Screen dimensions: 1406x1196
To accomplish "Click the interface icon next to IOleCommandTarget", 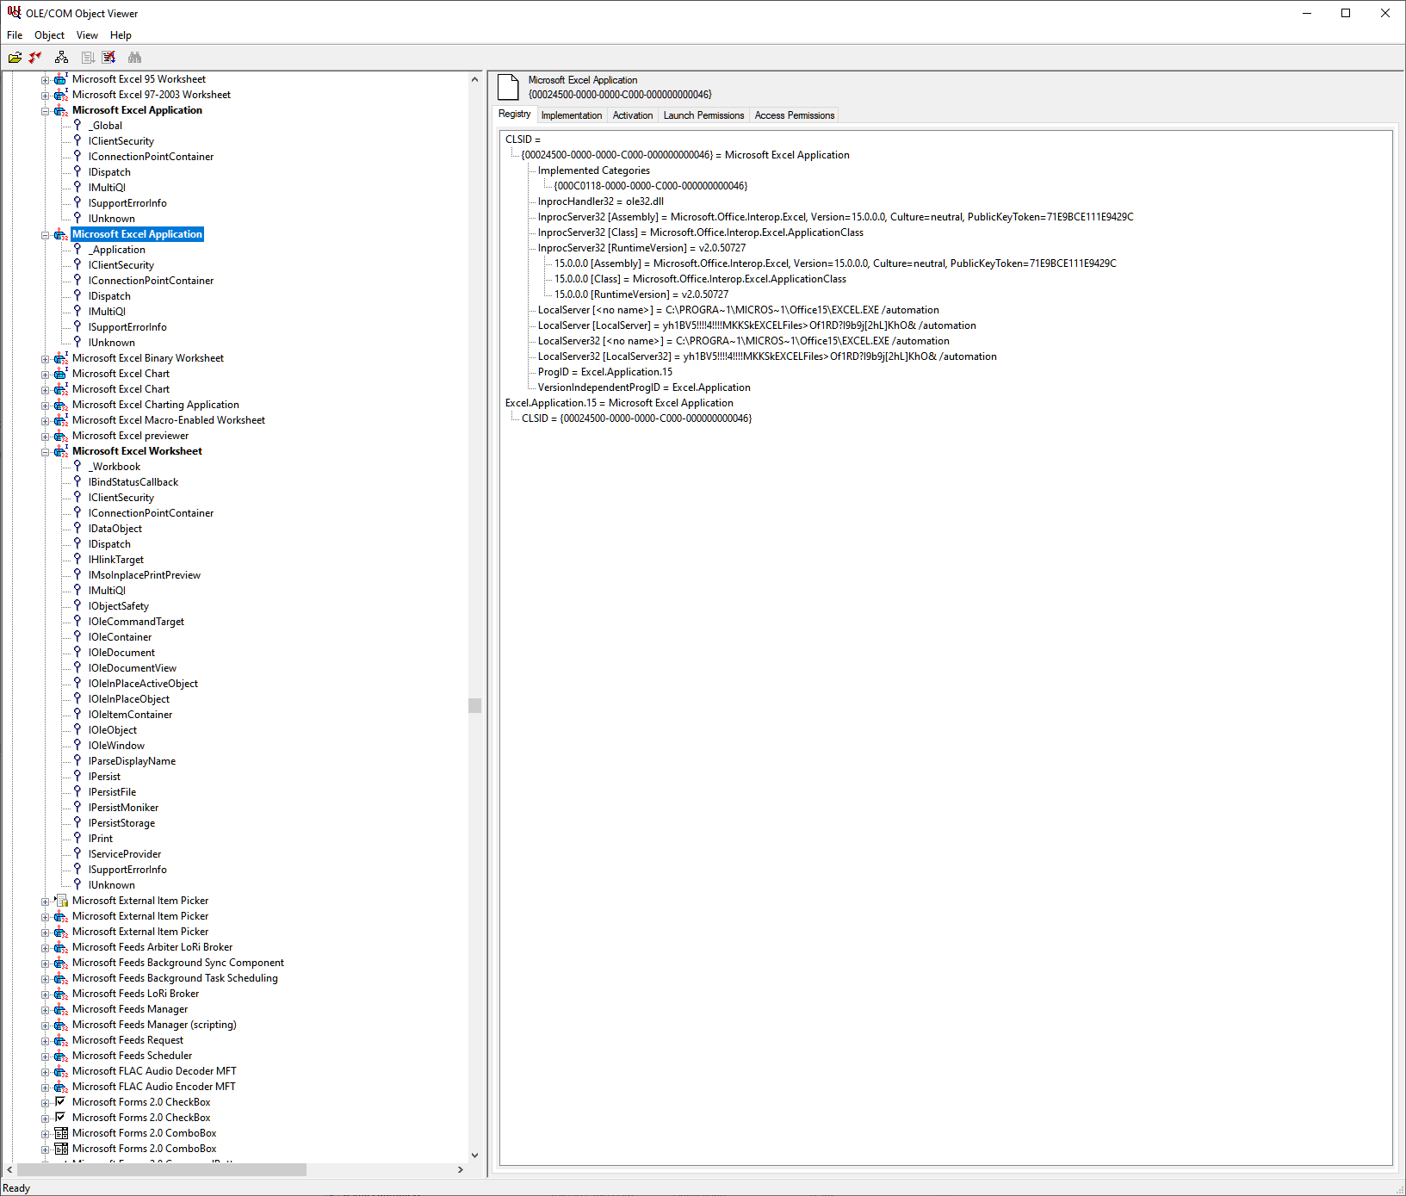I will point(77,622).
